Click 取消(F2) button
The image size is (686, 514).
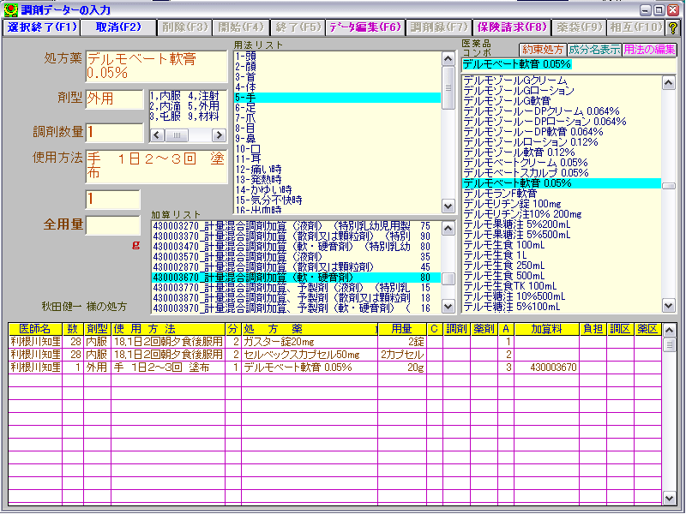click(118, 27)
